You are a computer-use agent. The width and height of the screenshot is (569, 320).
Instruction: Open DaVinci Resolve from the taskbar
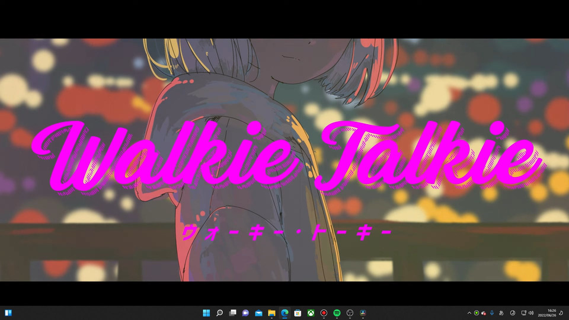[363, 313]
